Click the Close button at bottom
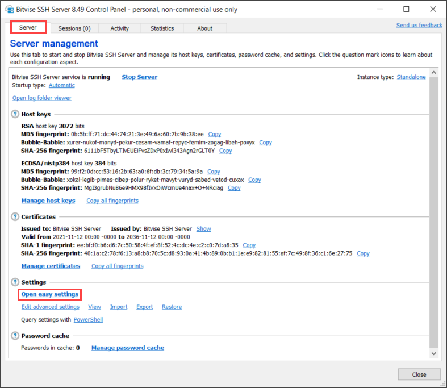447x388 pixels. click(x=419, y=374)
